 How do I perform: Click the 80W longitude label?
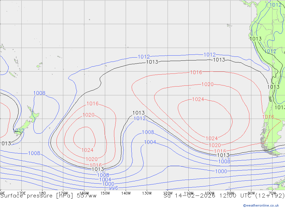tap(251, 193)
